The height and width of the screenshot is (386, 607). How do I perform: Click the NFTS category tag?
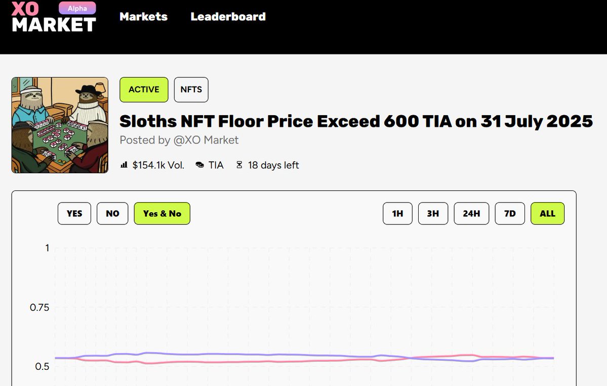pos(191,89)
